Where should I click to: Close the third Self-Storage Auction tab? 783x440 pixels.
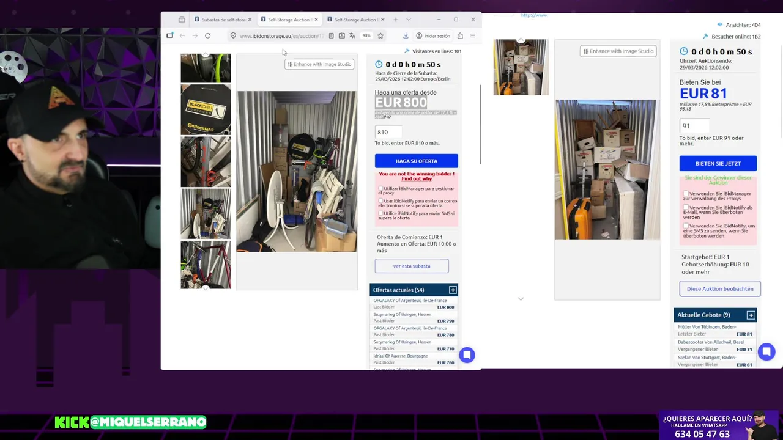point(382,20)
